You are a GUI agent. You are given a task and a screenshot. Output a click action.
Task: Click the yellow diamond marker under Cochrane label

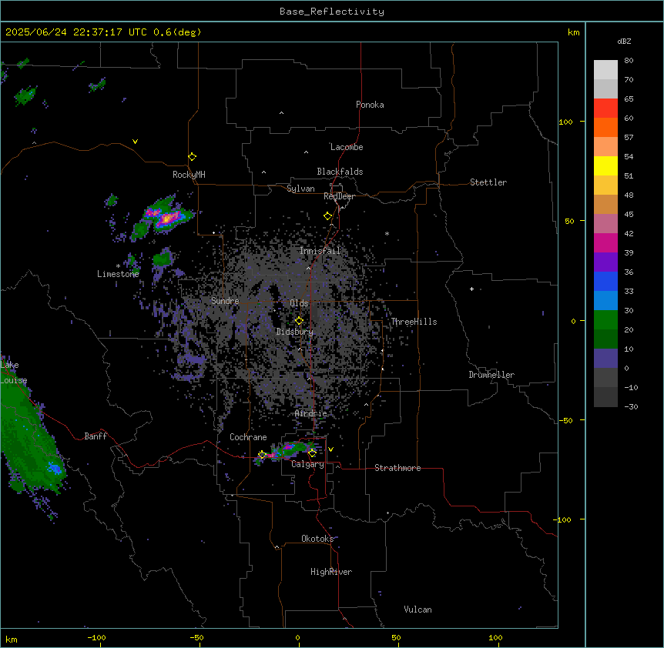[262, 455]
